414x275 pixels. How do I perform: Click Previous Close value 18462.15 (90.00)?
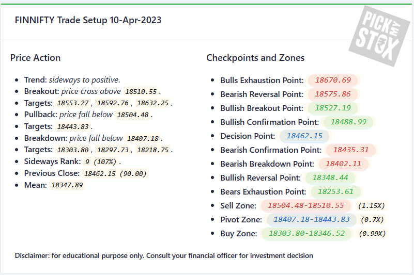pos(115,173)
